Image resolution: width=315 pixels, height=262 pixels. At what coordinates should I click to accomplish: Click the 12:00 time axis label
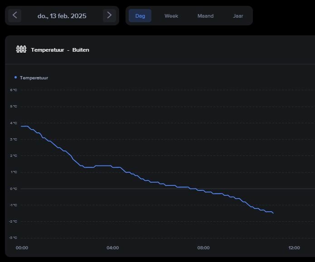pyautogui.click(x=294, y=248)
